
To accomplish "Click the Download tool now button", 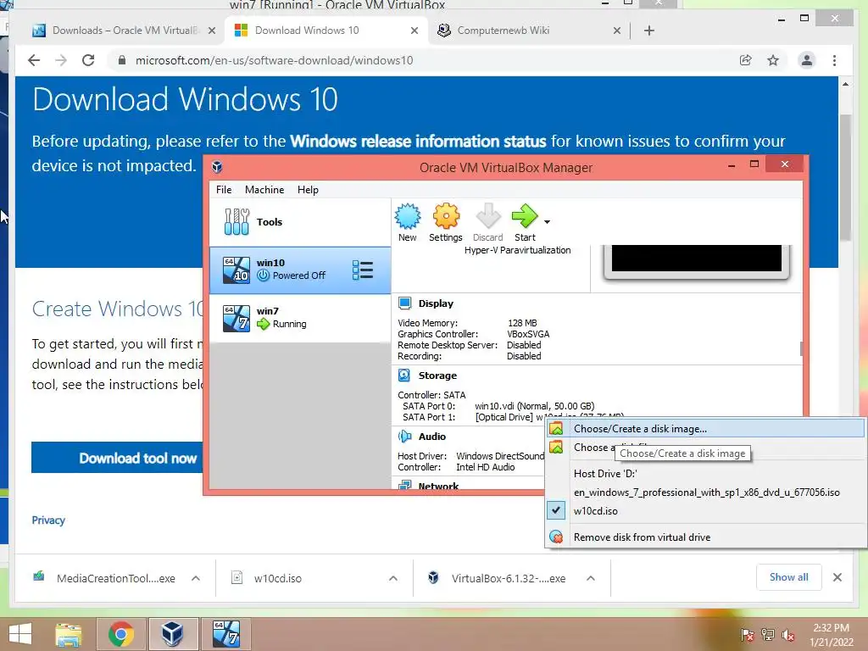I will 117,458.
